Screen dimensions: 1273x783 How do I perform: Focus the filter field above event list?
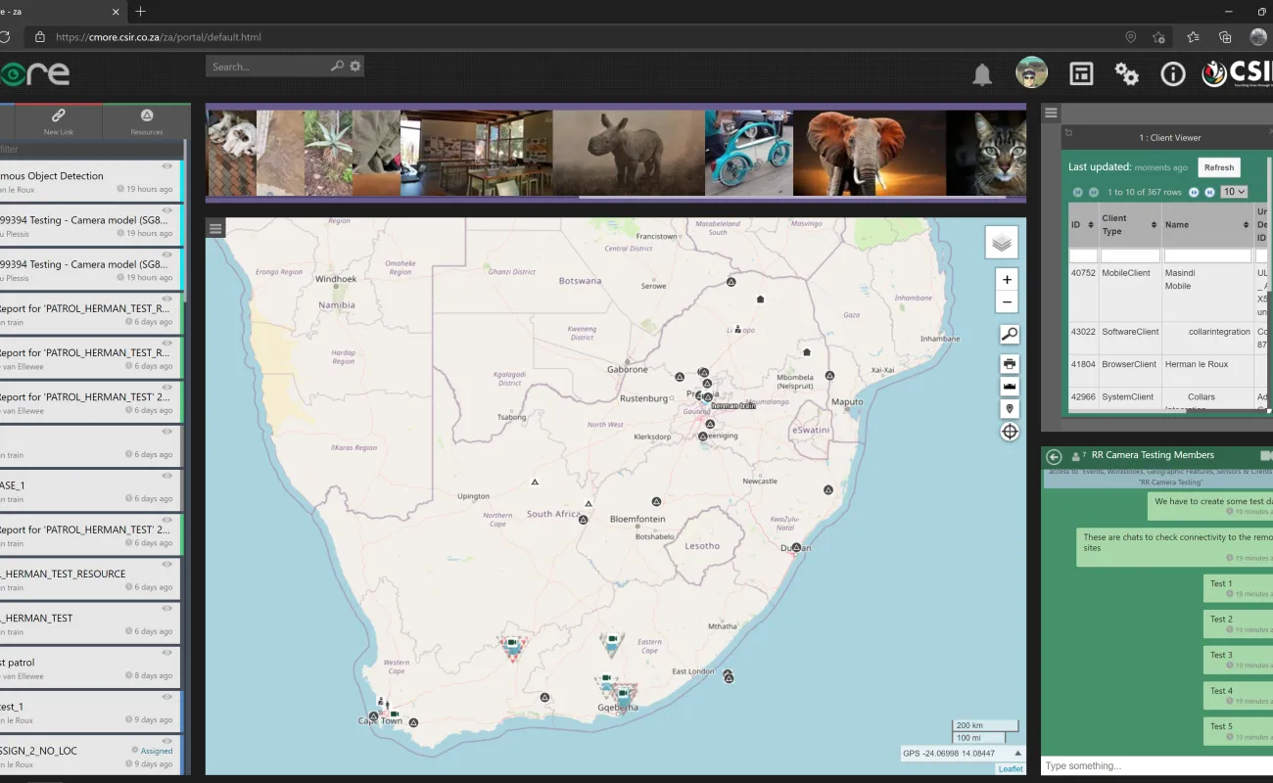[91, 149]
